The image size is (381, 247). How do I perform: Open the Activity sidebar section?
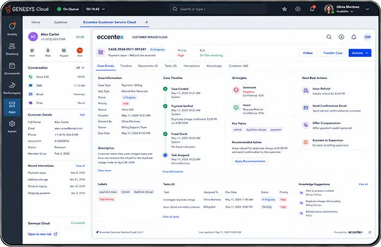[x=12, y=29]
